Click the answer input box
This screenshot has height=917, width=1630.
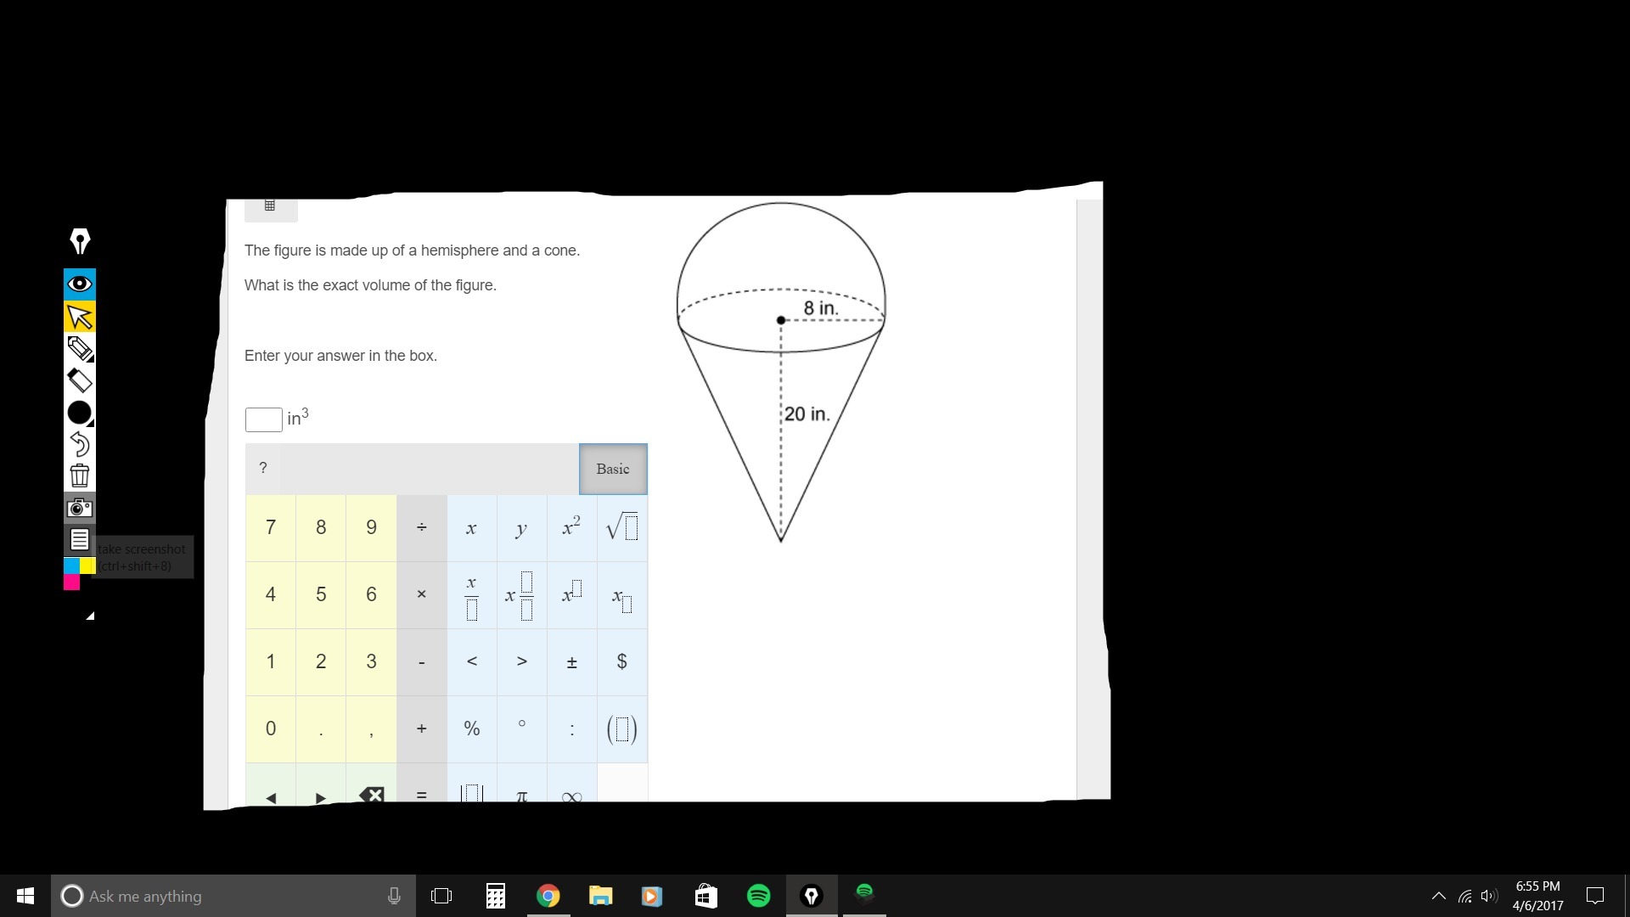point(263,419)
